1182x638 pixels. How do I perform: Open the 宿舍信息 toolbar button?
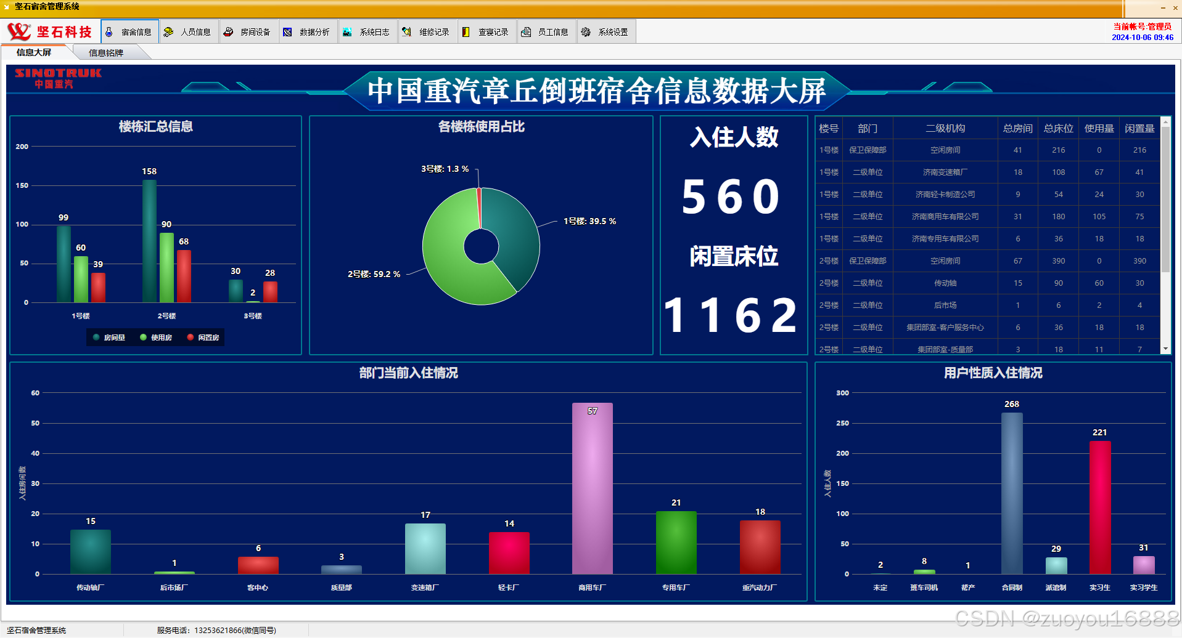point(130,32)
